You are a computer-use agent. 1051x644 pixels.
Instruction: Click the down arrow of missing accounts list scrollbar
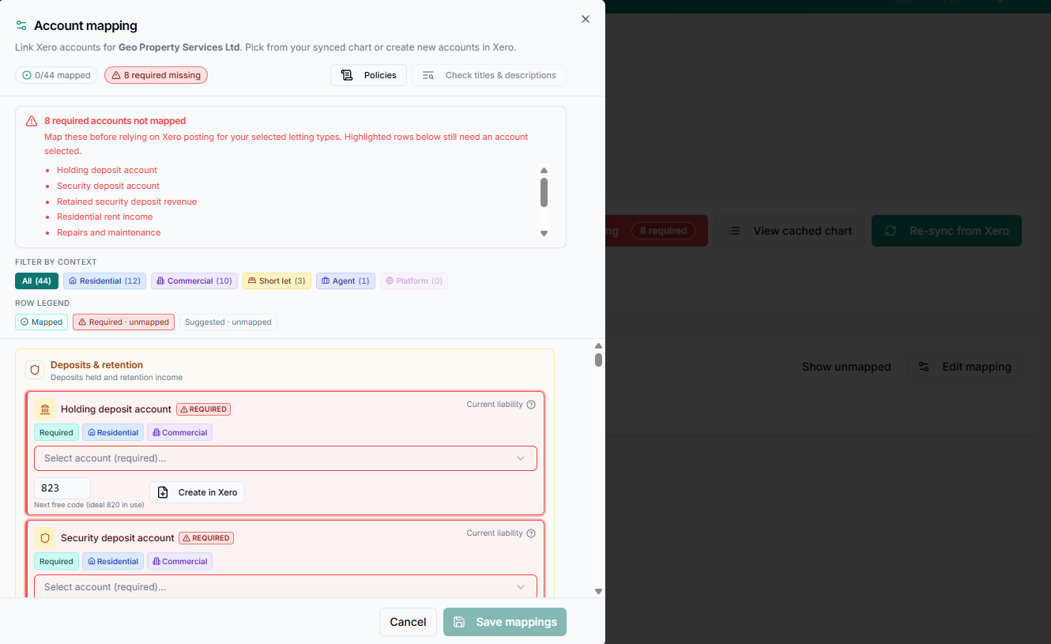point(544,233)
